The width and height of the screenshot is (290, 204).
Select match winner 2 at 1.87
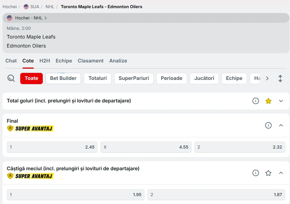(216, 195)
